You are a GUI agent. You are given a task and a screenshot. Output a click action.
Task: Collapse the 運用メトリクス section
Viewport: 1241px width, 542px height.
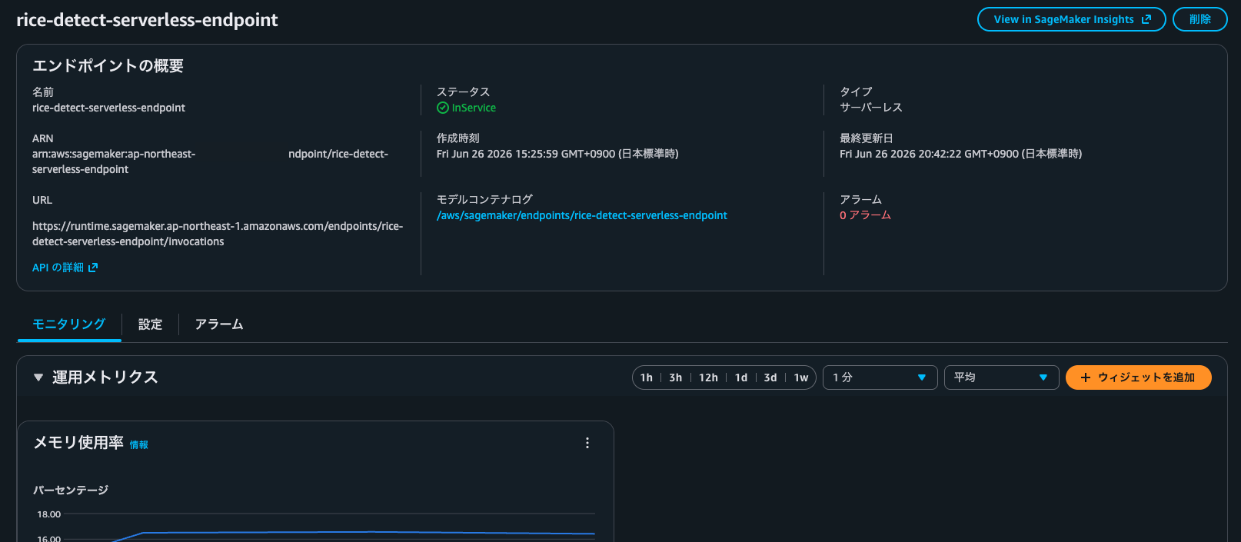pyautogui.click(x=38, y=377)
